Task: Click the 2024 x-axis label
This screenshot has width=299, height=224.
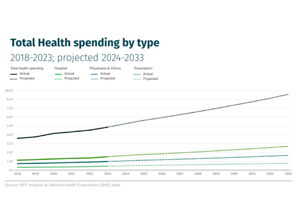Action: click(126, 174)
